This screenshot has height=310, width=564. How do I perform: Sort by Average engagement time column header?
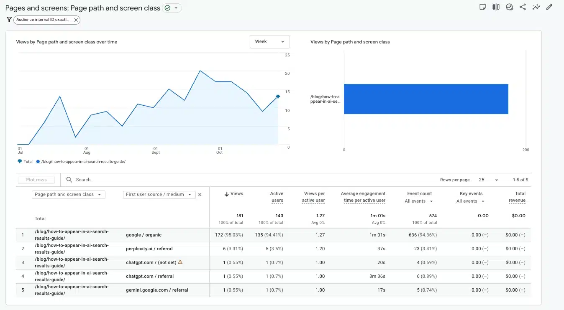[x=363, y=197]
